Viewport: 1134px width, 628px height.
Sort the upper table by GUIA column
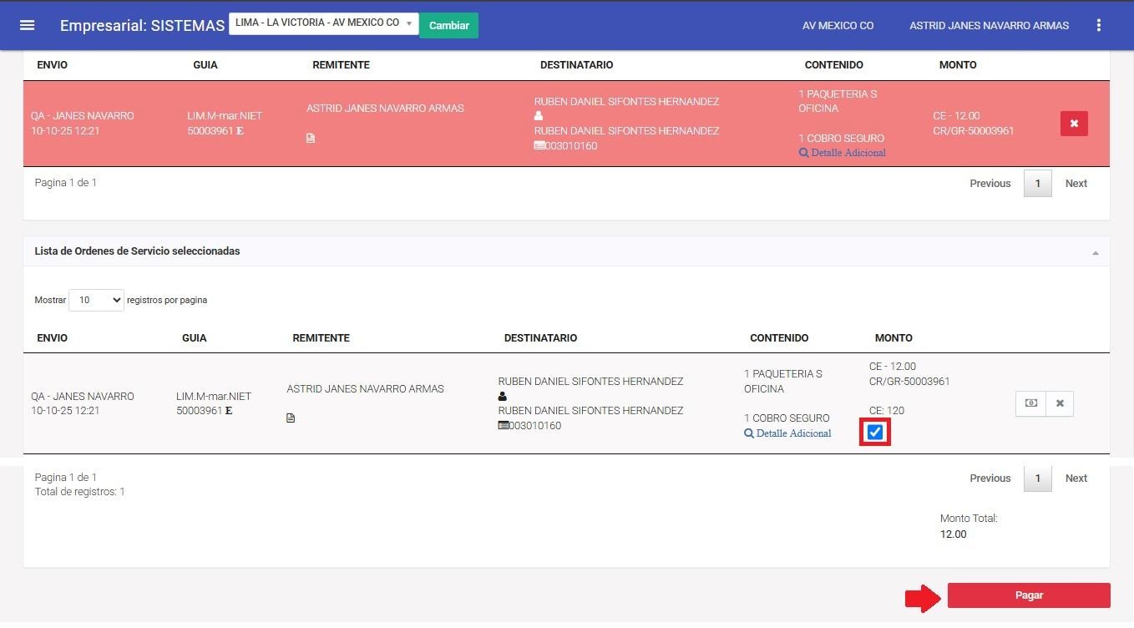[x=205, y=65]
